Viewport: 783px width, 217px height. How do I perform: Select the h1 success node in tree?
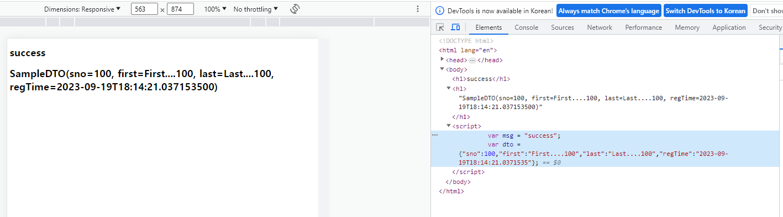coord(481,79)
